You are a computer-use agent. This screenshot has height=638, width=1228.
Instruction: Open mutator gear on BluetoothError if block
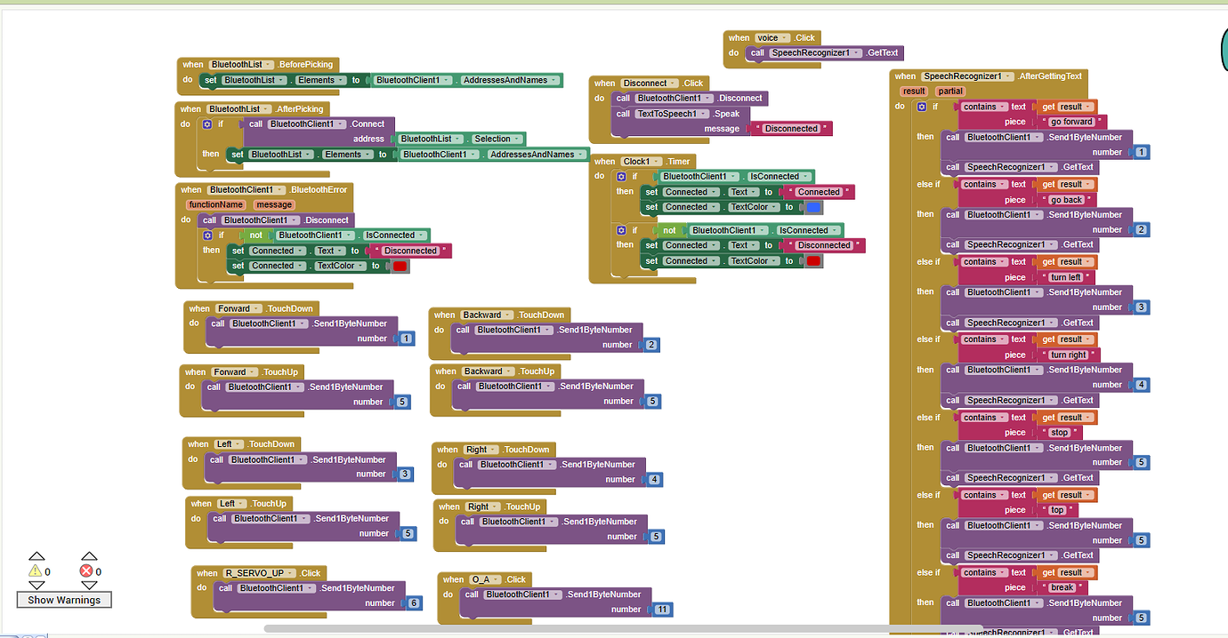click(x=207, y=235)
